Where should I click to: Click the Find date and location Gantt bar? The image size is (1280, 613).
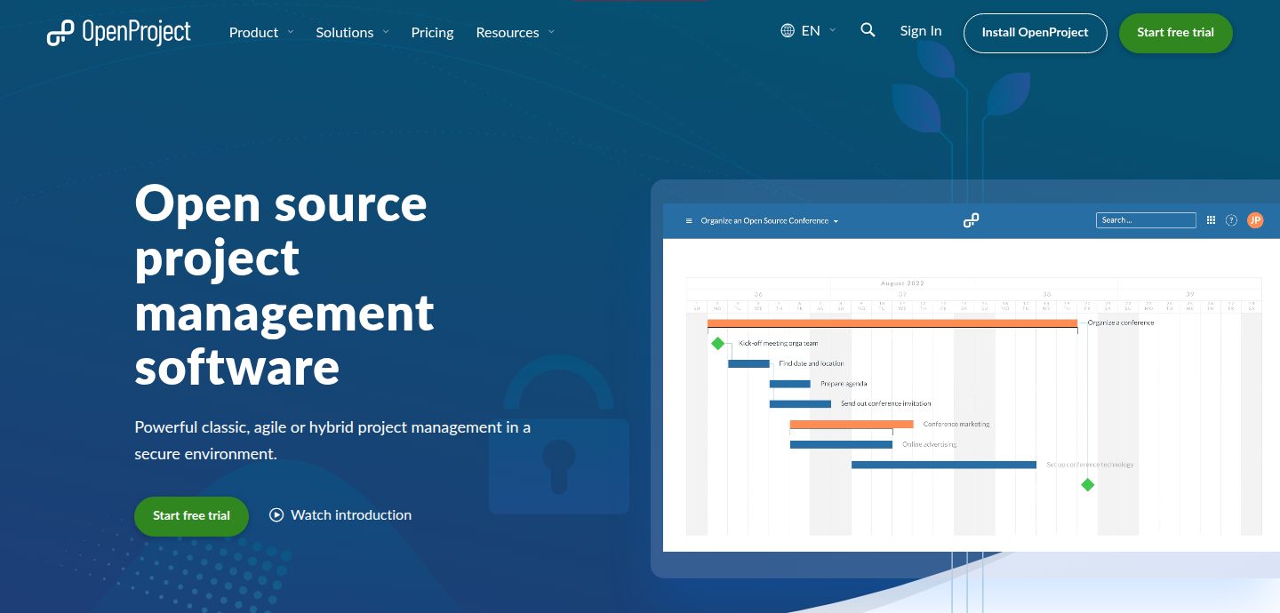pyautogui.click(x=748, y=363)
